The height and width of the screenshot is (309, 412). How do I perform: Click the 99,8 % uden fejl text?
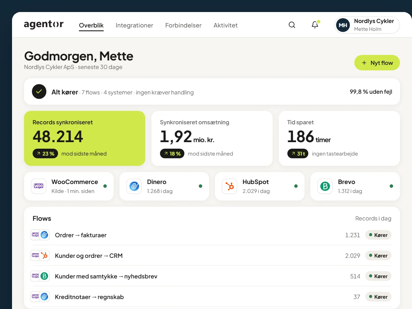coord(371,92)
